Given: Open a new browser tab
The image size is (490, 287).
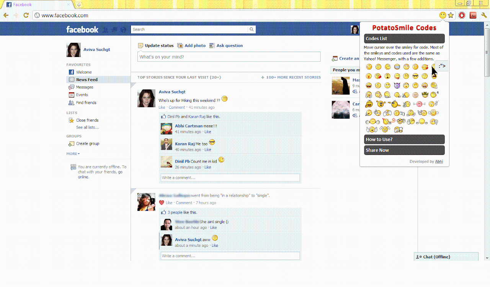Looking at the screenshot, I should pos(78,5).
